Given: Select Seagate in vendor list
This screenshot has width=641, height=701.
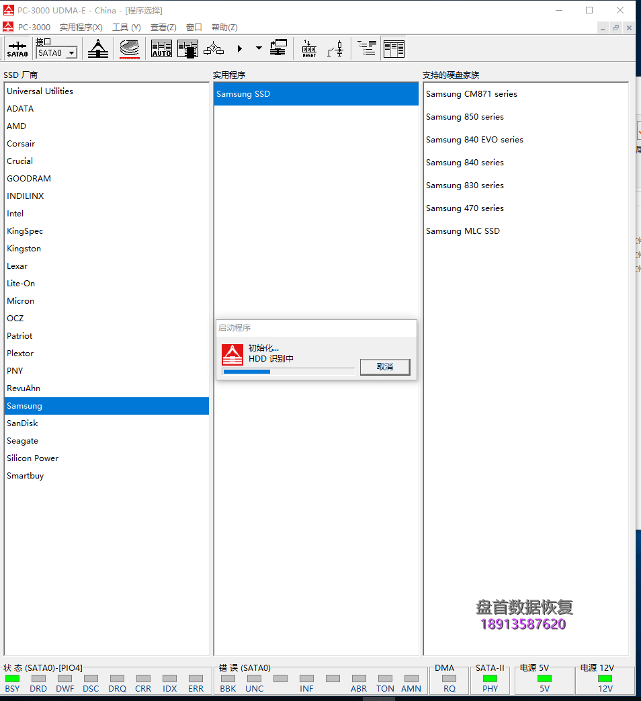Looking at the screenshot, I should [x=107, y=440].
